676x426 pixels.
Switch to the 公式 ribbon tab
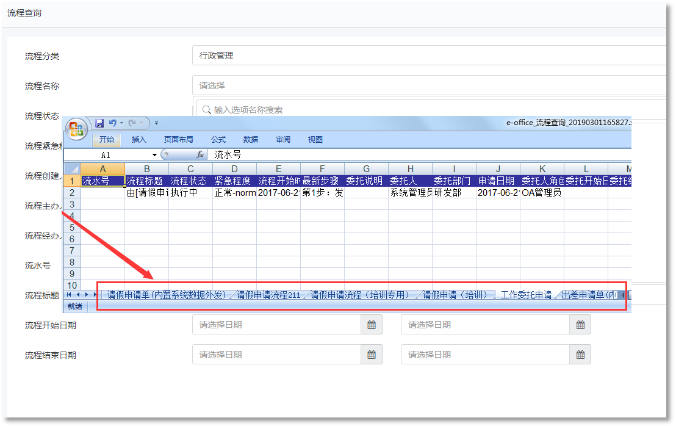218,140
